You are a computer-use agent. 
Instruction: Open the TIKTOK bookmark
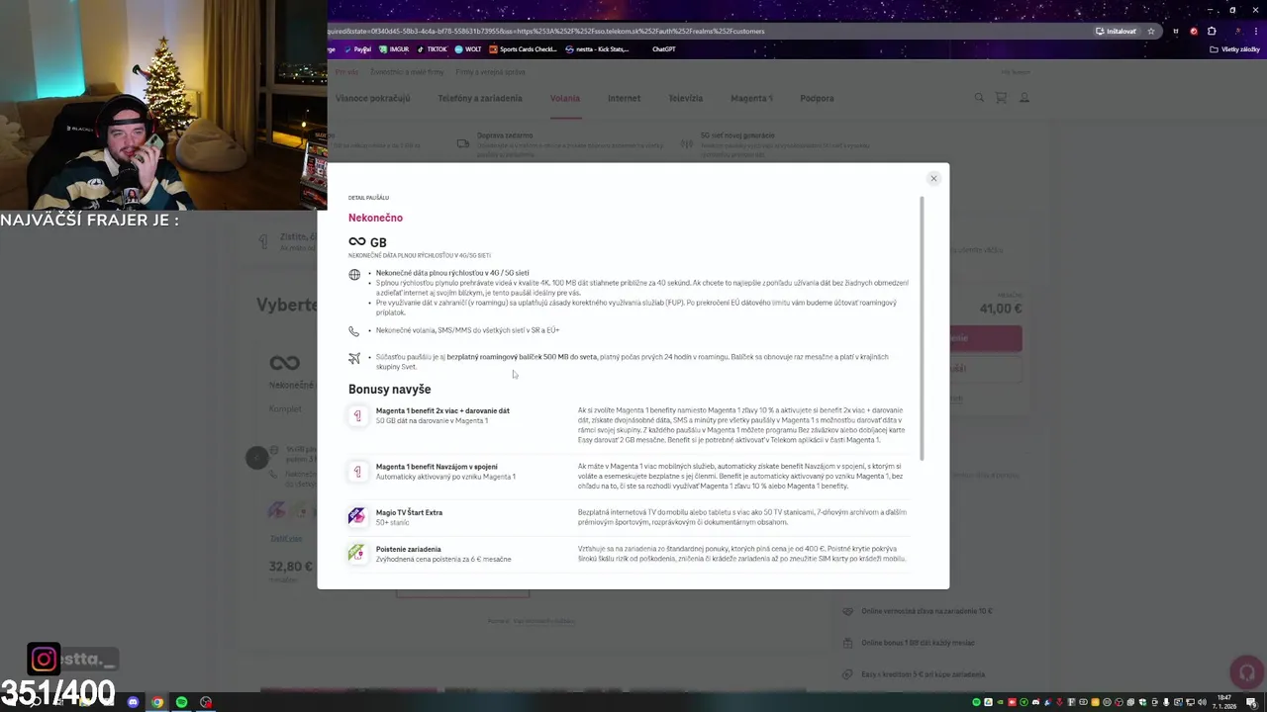point(433,49)
